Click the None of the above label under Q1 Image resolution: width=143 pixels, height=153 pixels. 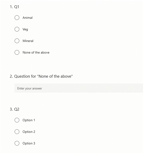pos(36,52)
